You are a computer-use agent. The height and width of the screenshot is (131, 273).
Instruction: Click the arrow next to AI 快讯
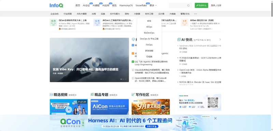[220, 40]
